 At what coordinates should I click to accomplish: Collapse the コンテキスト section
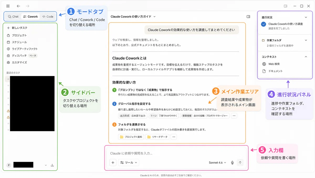tap(306, 57)
